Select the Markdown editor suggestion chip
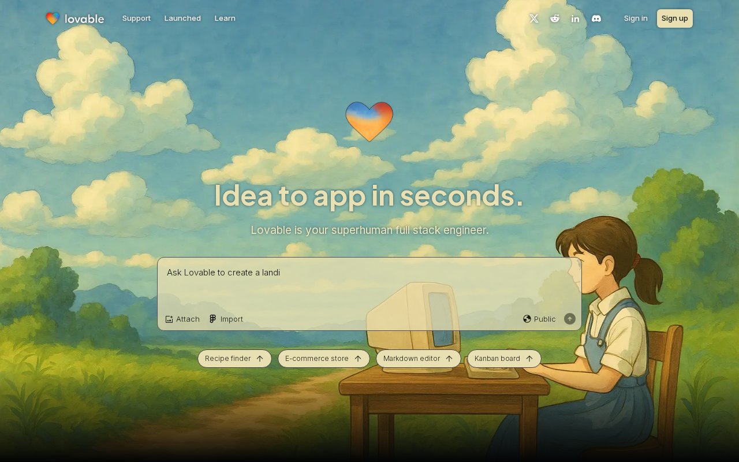The width and height of the screenshot is (739, 462). tap(419, 359)
